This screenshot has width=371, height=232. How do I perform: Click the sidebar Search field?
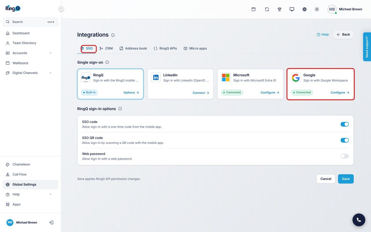[x=30, y=22]
